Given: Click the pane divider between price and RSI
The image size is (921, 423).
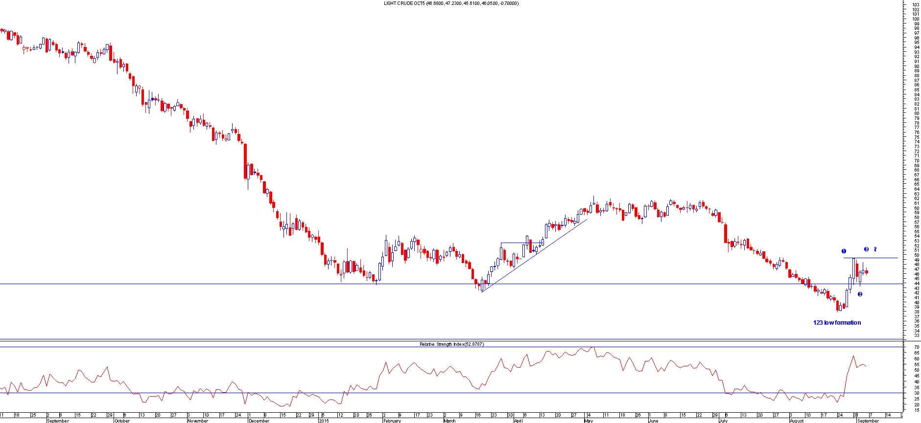Looking at the screenshot, I should pos(450,340).
